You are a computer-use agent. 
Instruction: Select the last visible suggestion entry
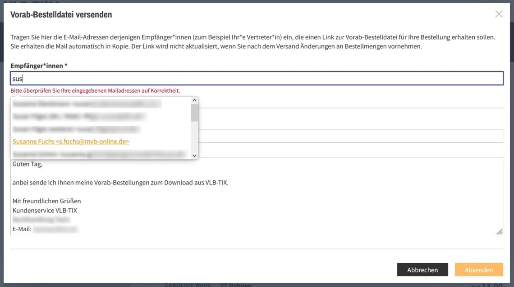point(99,154)
